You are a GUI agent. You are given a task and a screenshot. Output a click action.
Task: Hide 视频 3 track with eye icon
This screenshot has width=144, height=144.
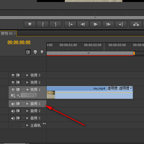coord(13,75)
